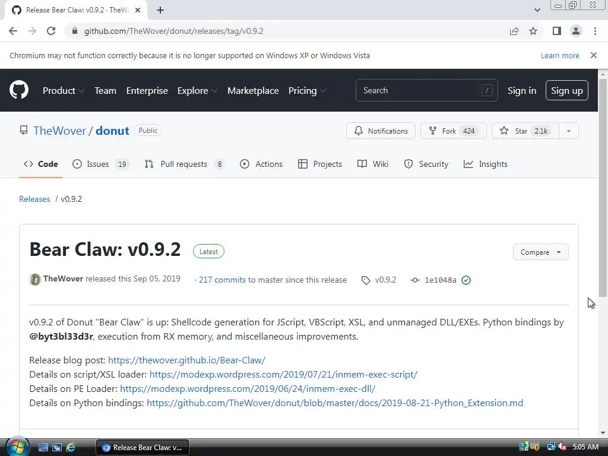Click the Release Bear Claw taskbar button
This screenshot has height=456, width=608.
coord(142,448)
